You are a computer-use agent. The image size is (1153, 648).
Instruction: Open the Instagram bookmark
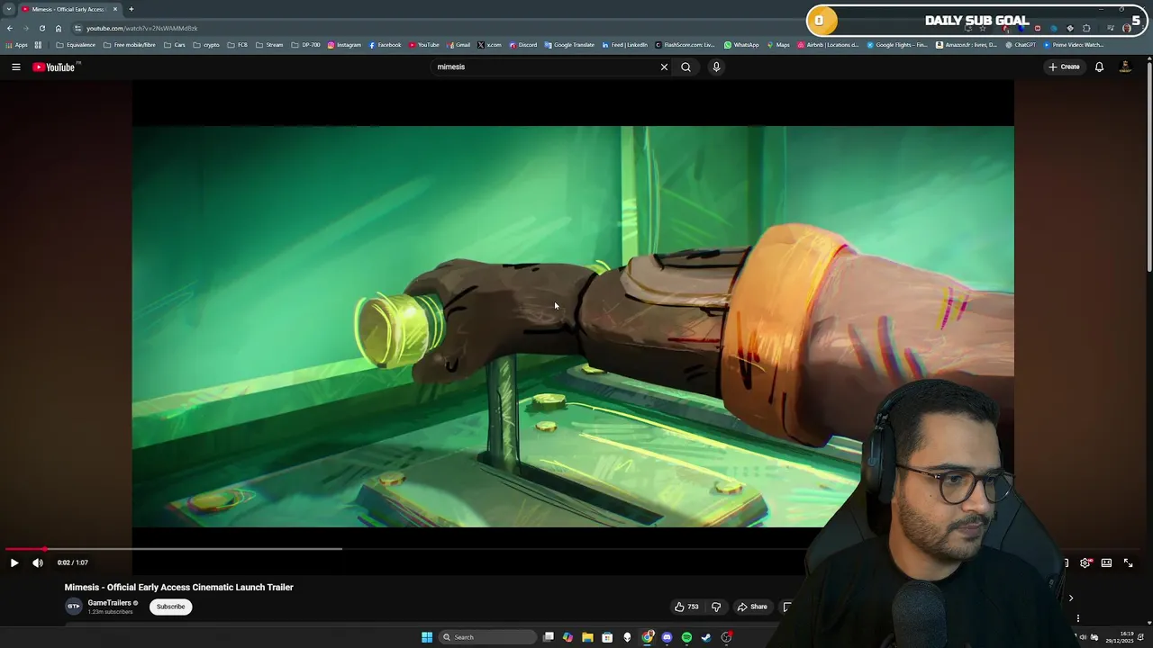344,45
